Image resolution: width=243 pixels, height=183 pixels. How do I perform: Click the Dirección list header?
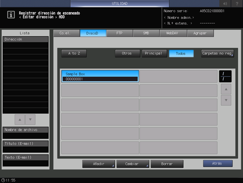click(25, 39)
